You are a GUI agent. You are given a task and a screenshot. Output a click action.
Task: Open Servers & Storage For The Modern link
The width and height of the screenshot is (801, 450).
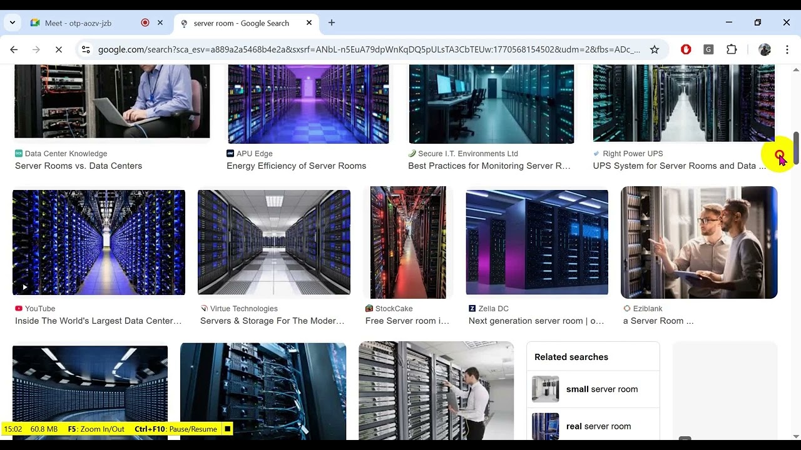coord(272,321)
